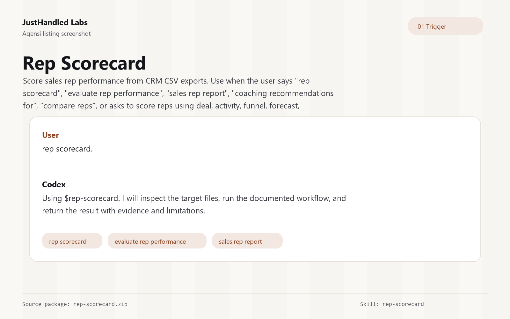Select the evaluate rep performance tag
510x319 pixels.
(x=157, y=241)
